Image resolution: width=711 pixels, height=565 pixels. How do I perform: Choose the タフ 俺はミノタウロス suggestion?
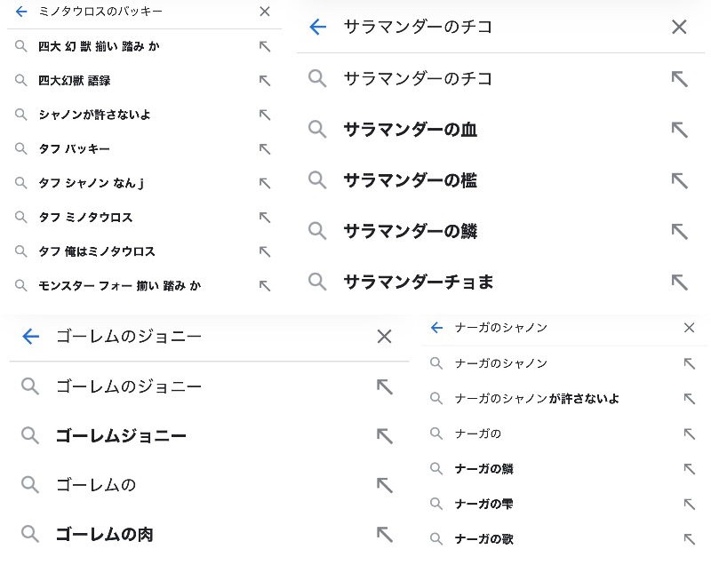pyautogui.click(x=97, y=251)
